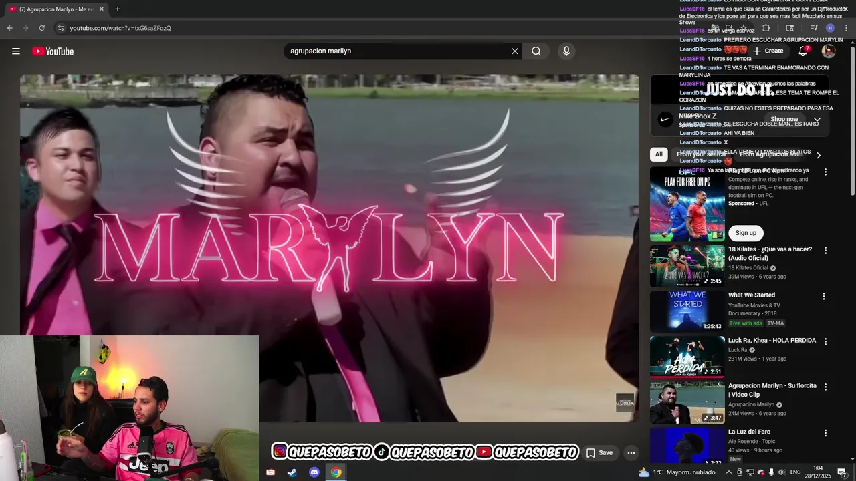856x481 pixels.
Task: Open weather widget in taskbar
Action: click(x=677, y=472)
